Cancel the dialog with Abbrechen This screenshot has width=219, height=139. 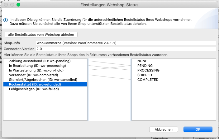tap(164, 129)
